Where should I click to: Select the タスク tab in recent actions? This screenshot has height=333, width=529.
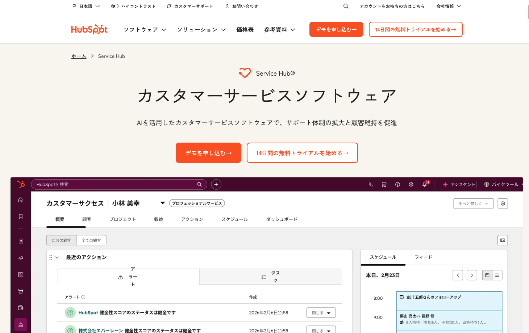coord(271,277)
